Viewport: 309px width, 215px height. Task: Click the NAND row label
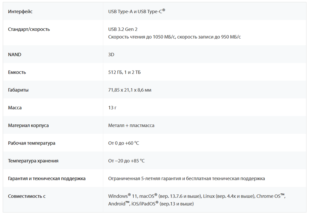click(x=15, y=55)
